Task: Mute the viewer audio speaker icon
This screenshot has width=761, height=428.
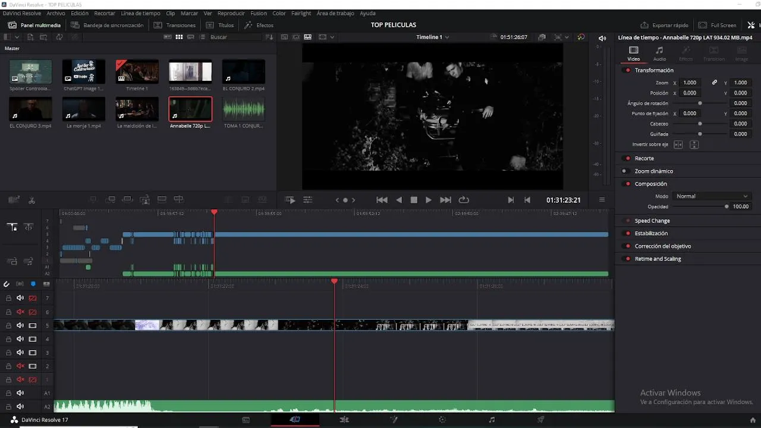Action: tap(602, 38)
